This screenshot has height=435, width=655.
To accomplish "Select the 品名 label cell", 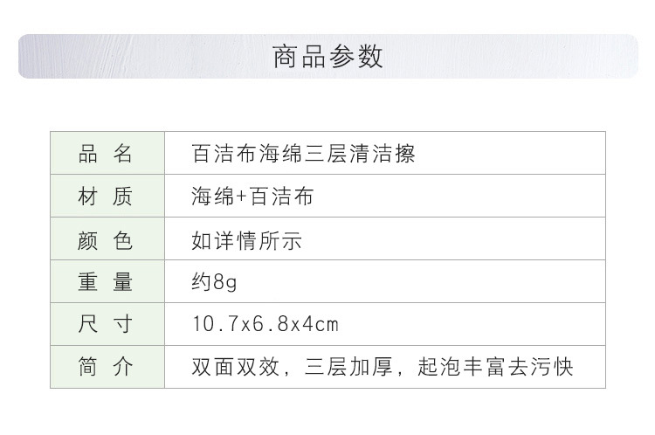I will 107,155.
